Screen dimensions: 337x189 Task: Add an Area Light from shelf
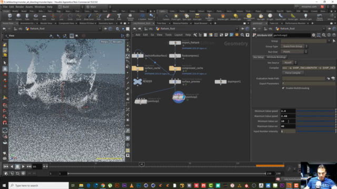click(197, 16)
